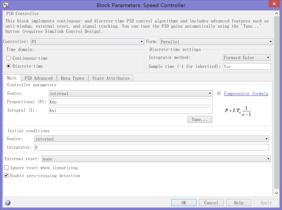Screen dimensions: 282x210
Task: Open the External reset dropdown
Action: (156, 159)
